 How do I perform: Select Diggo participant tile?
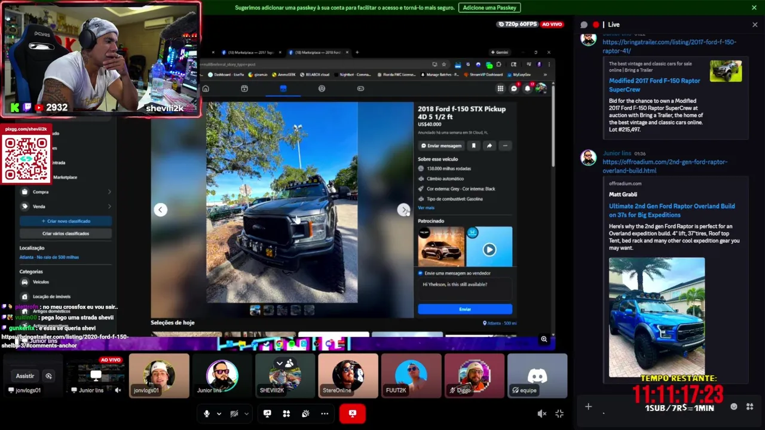point(475,376)
